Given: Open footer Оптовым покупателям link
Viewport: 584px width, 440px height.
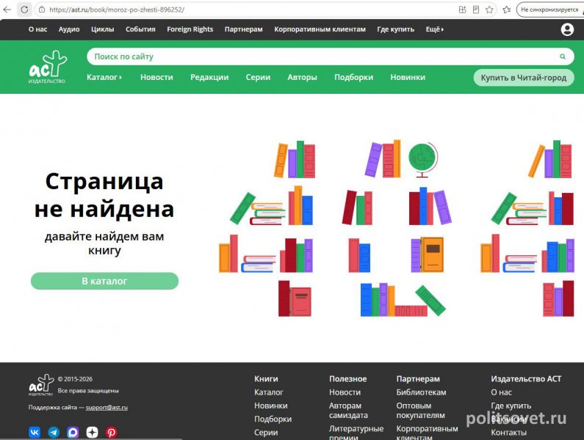Looking at the screenshot, I should click(420, 410).
